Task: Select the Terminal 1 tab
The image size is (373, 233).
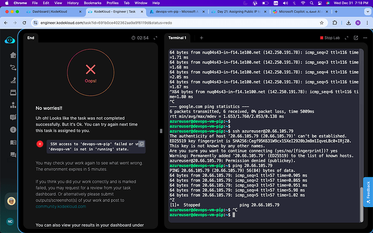Action: click(x=178, y=38)
